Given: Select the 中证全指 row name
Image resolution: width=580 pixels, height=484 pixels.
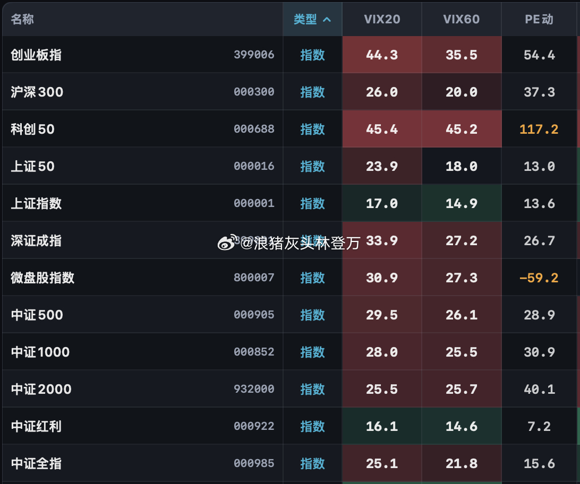Looking at the screenshot, I should 36,463.
